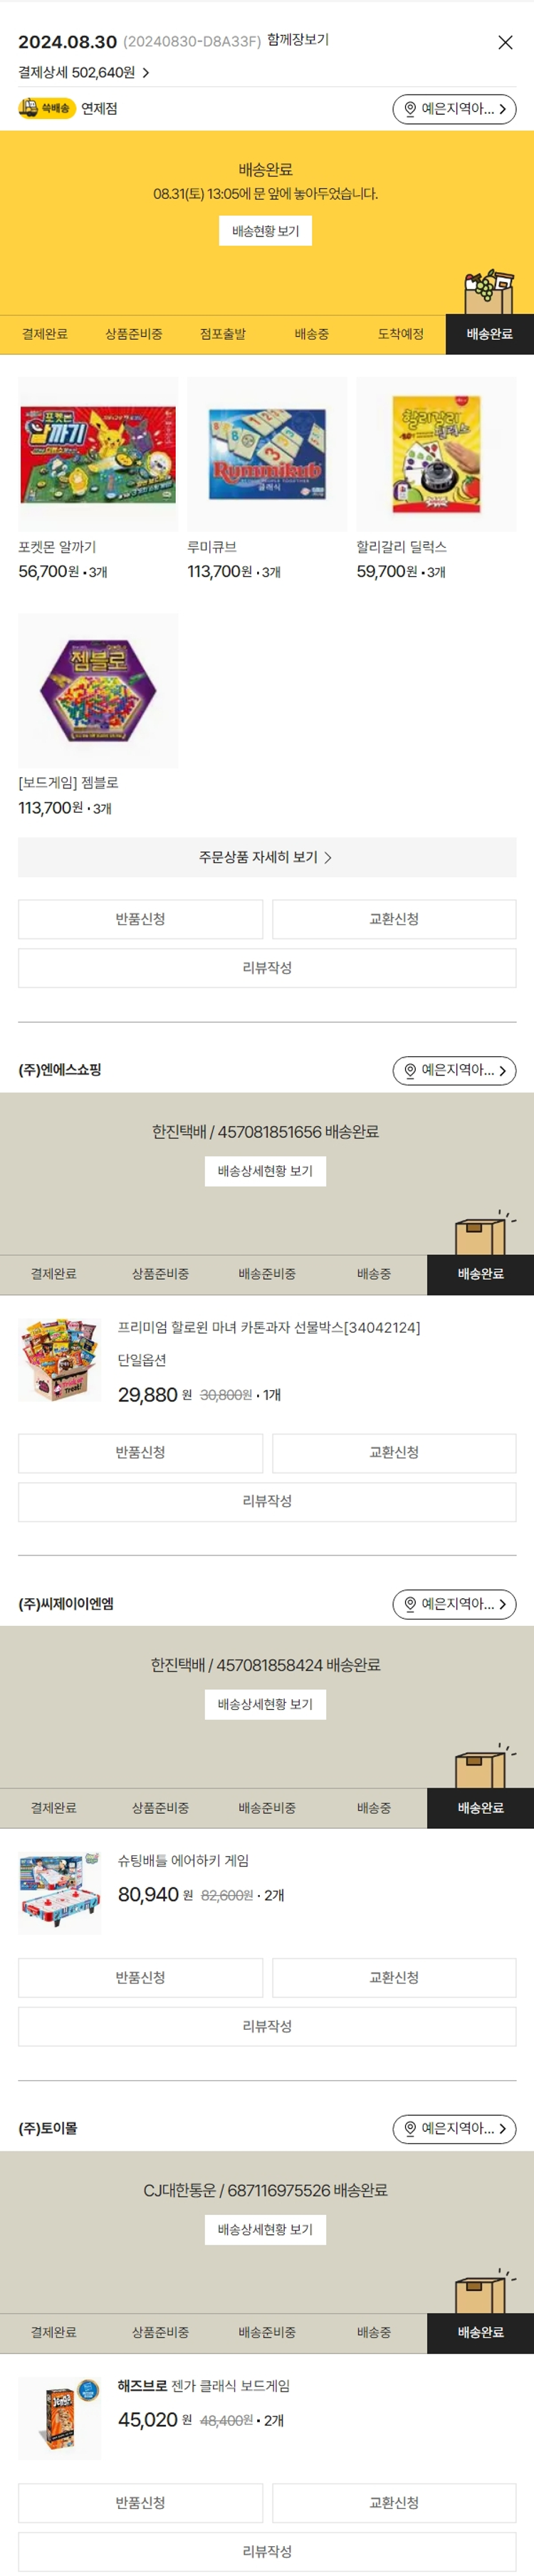Screen dimensions: 534x2576
Task: Select the 점포출발 delivery step
Action: tap(222, 334)
